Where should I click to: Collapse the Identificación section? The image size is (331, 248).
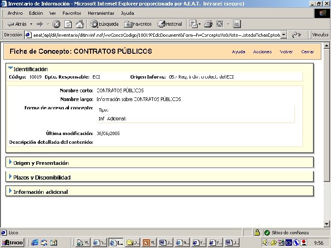click(x=10, y=68)
